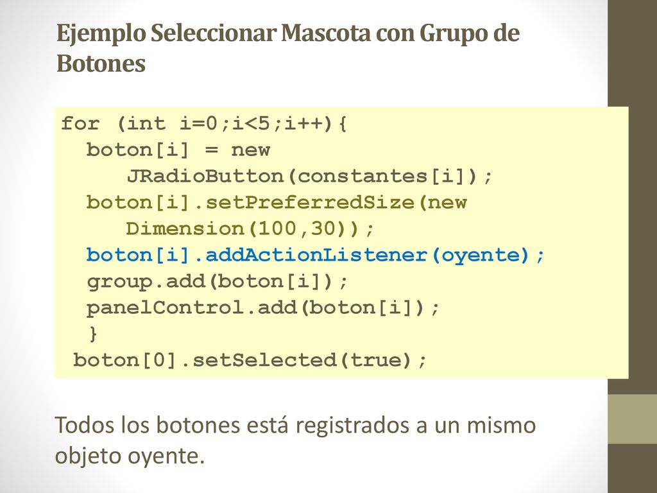Click the dark brown sidebar block at bottom
The image size is (657, 493).
[x=632, y=468]
